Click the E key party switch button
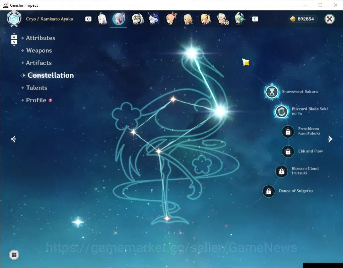 coord(255,19)
